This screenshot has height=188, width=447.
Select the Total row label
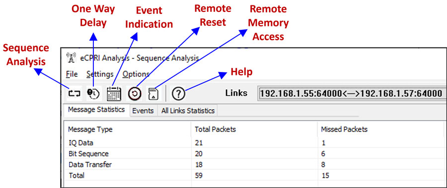tap(76, 176)
